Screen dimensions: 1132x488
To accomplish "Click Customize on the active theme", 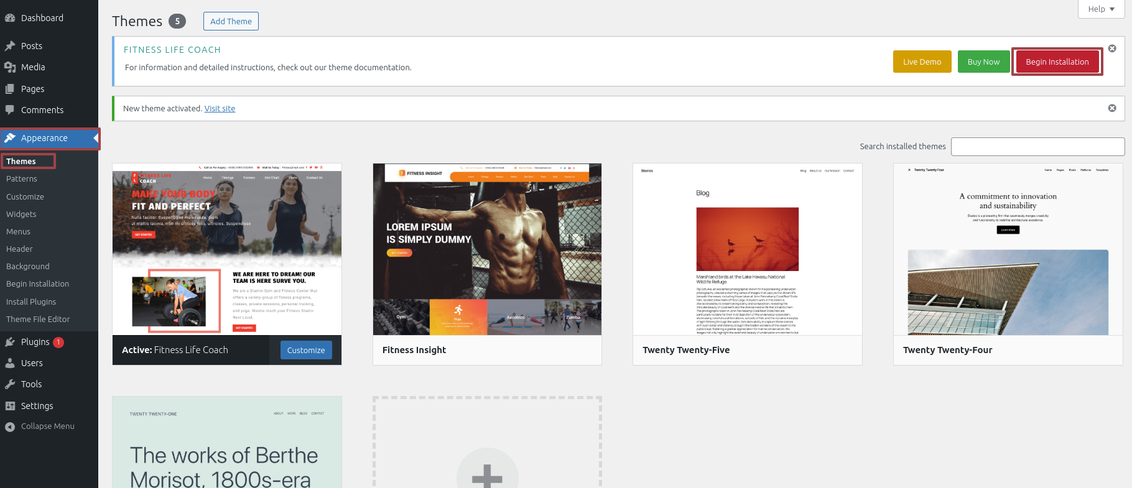I will pyautogui.click(x=306, y=350).
